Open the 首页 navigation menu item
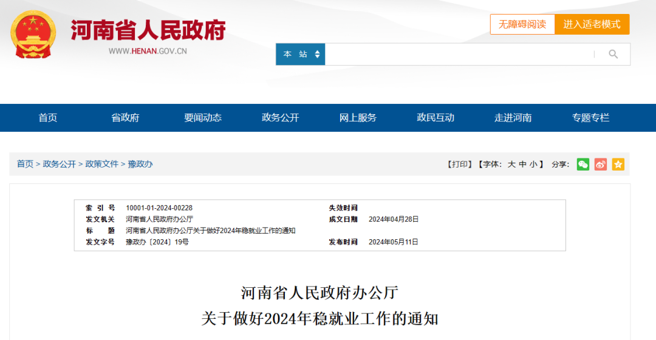Screen dimensions: 656x340 (48, 118)
